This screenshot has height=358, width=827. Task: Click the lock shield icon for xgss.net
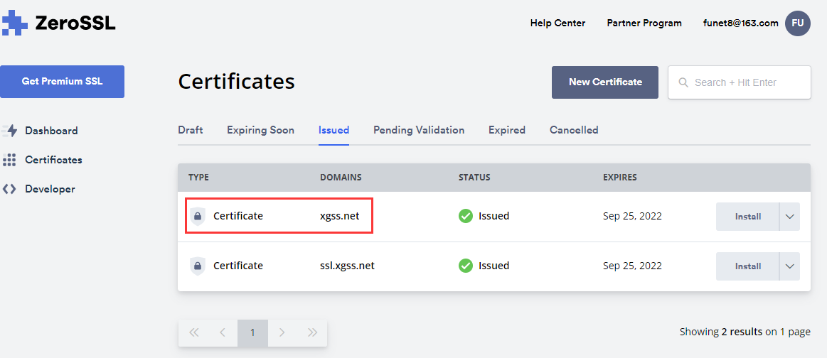coord(197,216)
